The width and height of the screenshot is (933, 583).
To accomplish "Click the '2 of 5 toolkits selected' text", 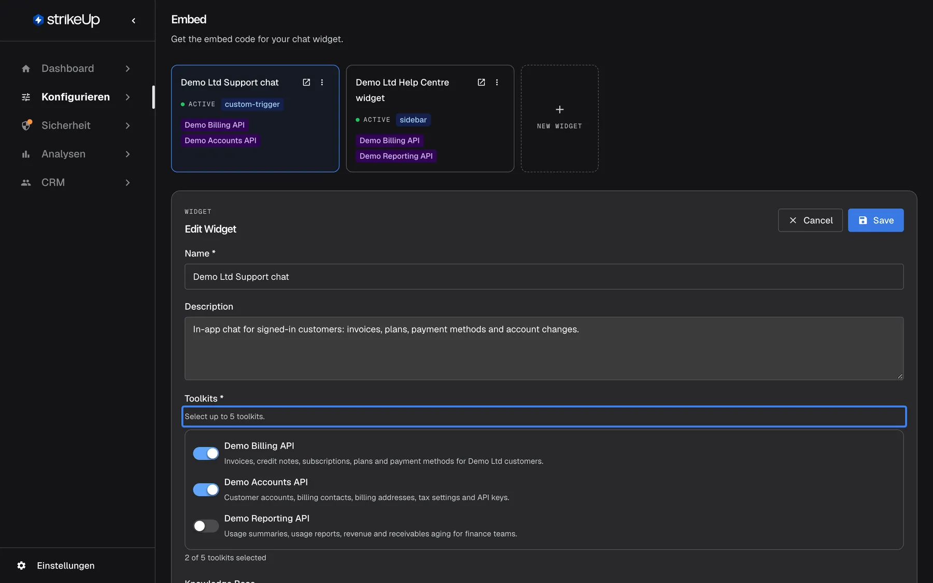I will pyautogui.click(x=225, y=558).
